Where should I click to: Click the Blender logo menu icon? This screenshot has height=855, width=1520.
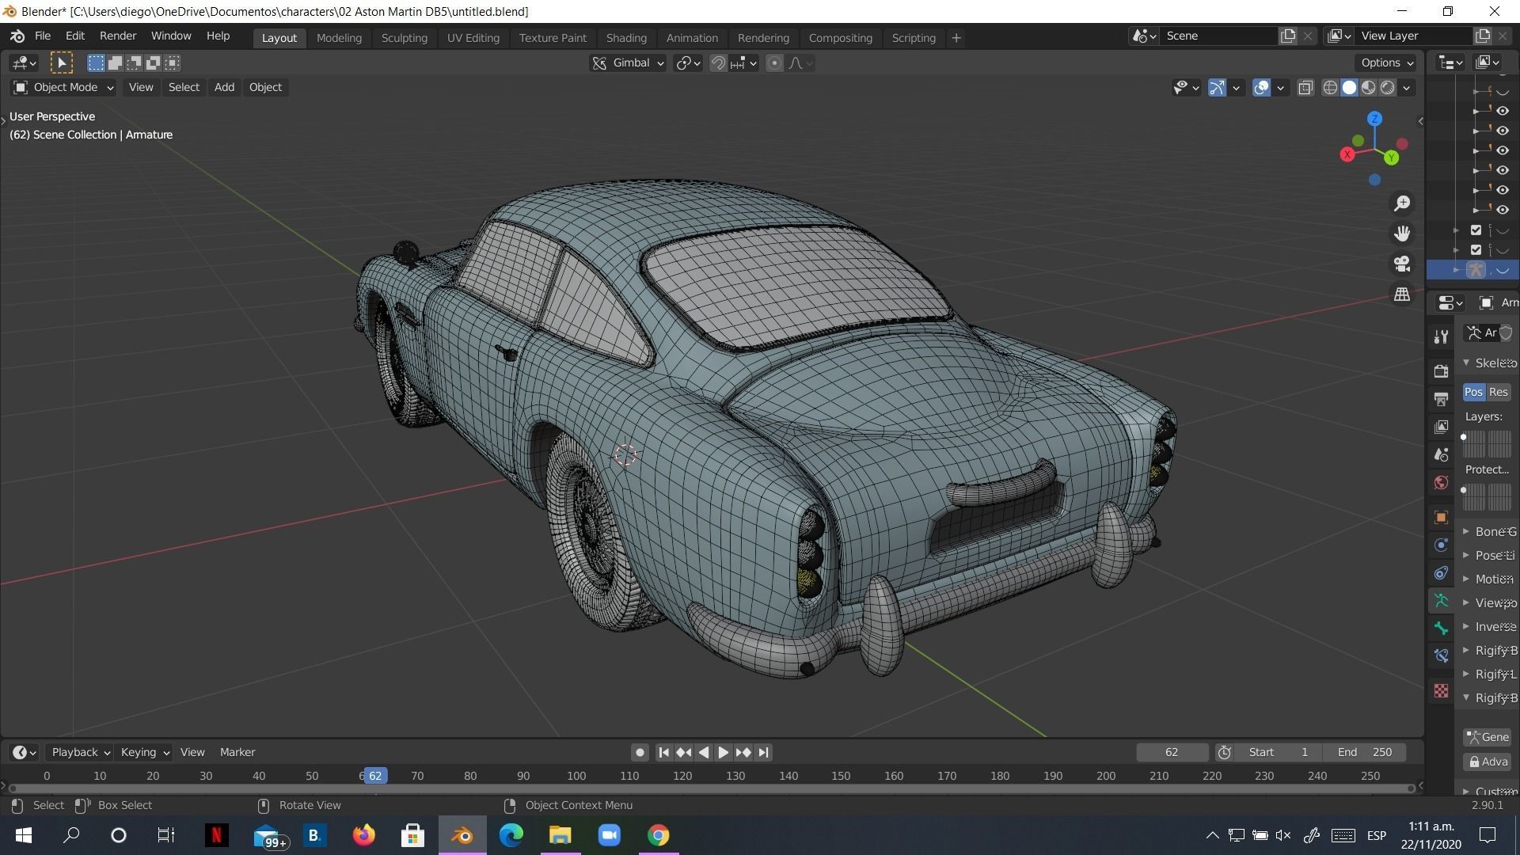(x=17, y=36)
